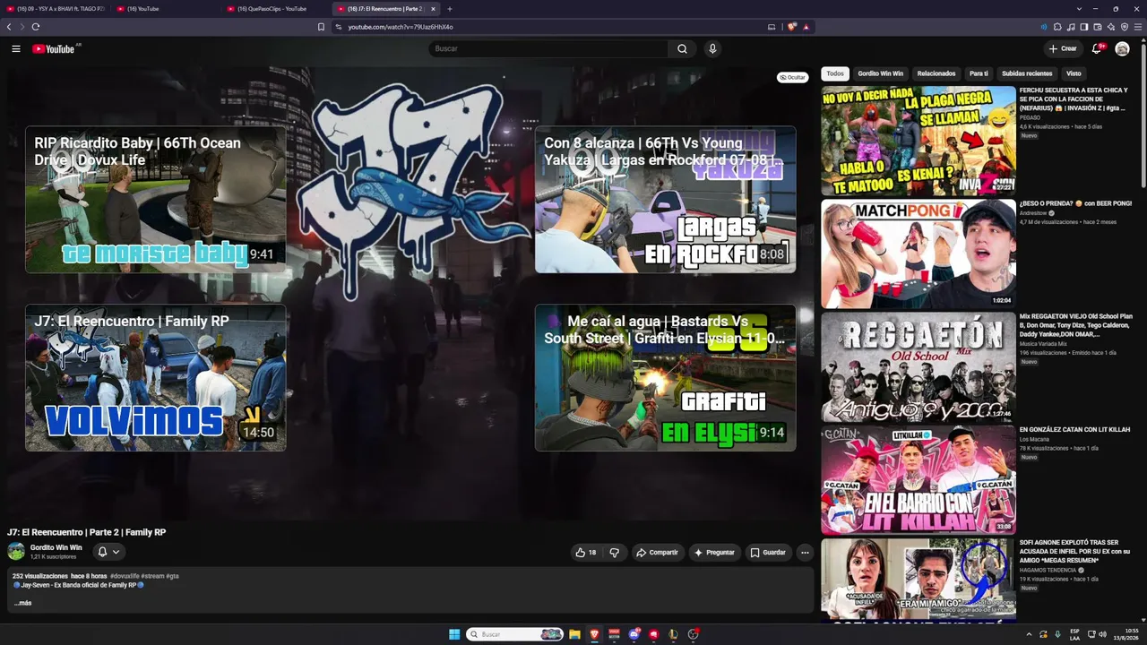Open Discord from the taskbar
Screen dimensions: 1147x645
(634, 634)
